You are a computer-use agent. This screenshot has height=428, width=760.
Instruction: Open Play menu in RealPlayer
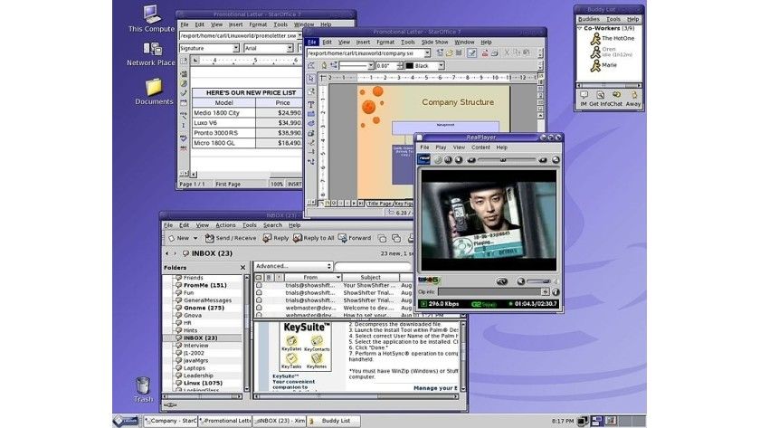[441, 147]
